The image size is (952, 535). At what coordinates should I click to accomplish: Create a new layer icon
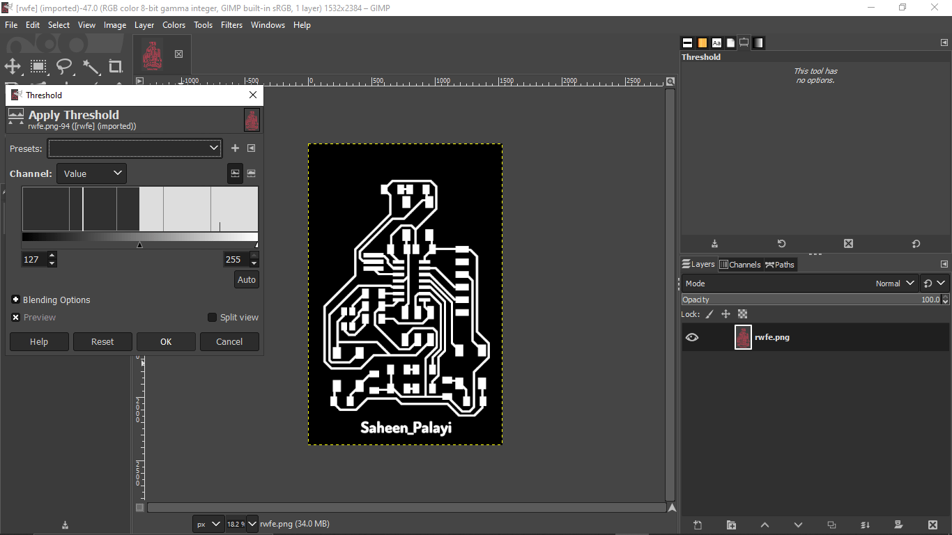pos(698,525)
